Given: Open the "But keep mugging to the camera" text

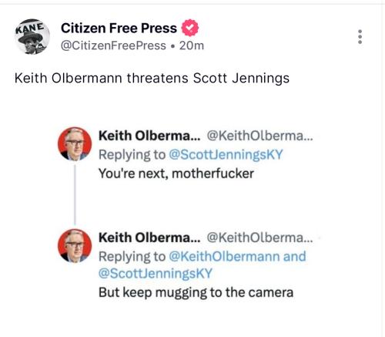Looking at the screenshot, I should (x=196, y=292).
